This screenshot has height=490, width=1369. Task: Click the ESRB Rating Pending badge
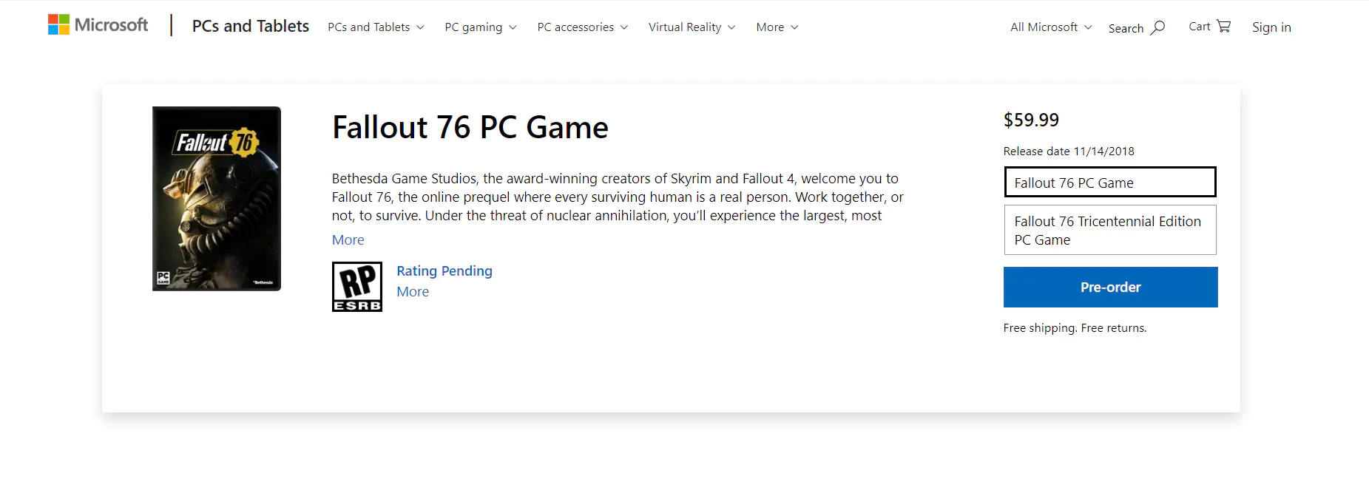pyautogui.click(x=357, y=287)
